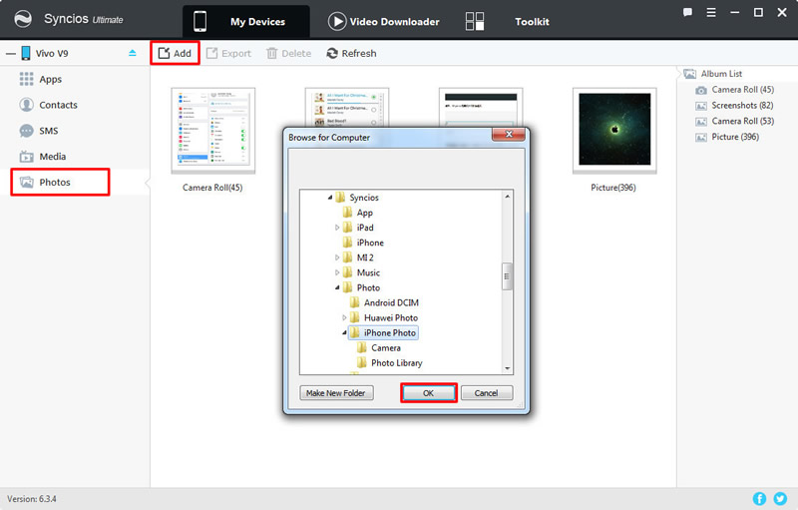Switch to Video Downloader tab
The height and width of the screenshot is (510, 798).
pos(384,21)
